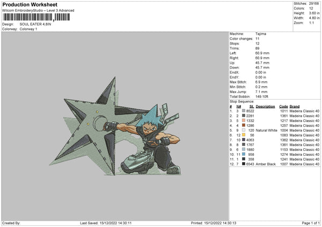Click the 'Up:' measurement label
Screen dimensions: 322x227
tap(232, 63)
